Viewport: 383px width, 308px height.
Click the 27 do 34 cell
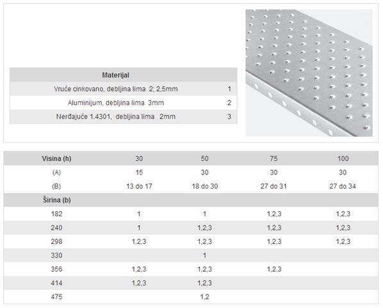point(343,186)
